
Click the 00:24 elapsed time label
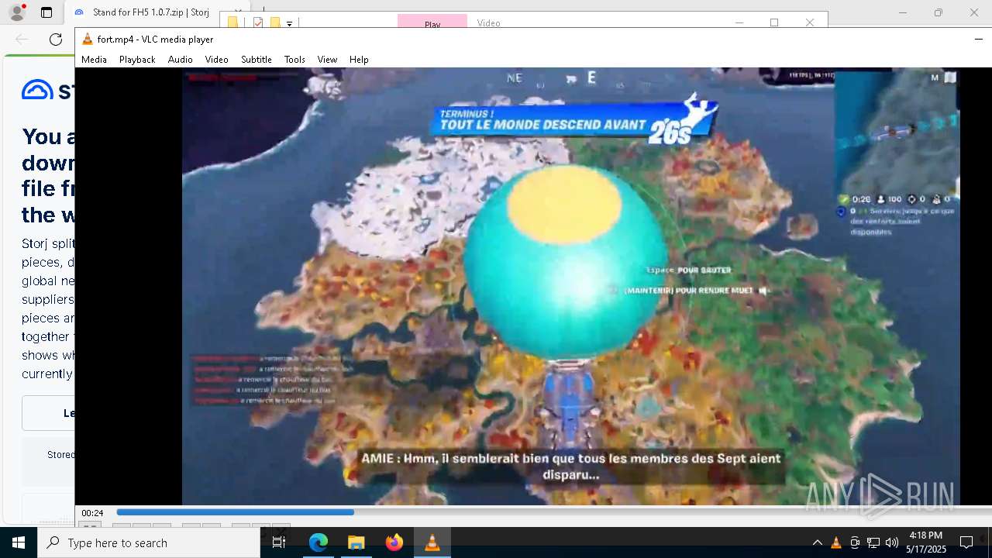tap(93, 513)
